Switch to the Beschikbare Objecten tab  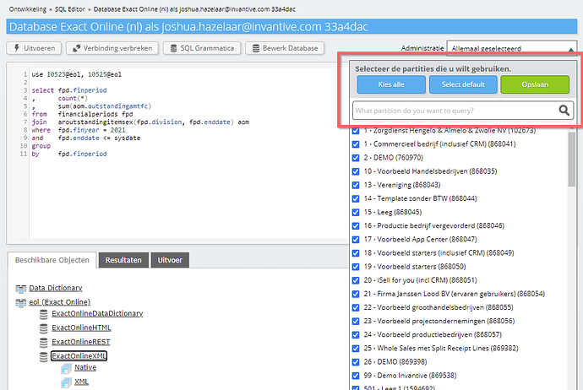52,260
